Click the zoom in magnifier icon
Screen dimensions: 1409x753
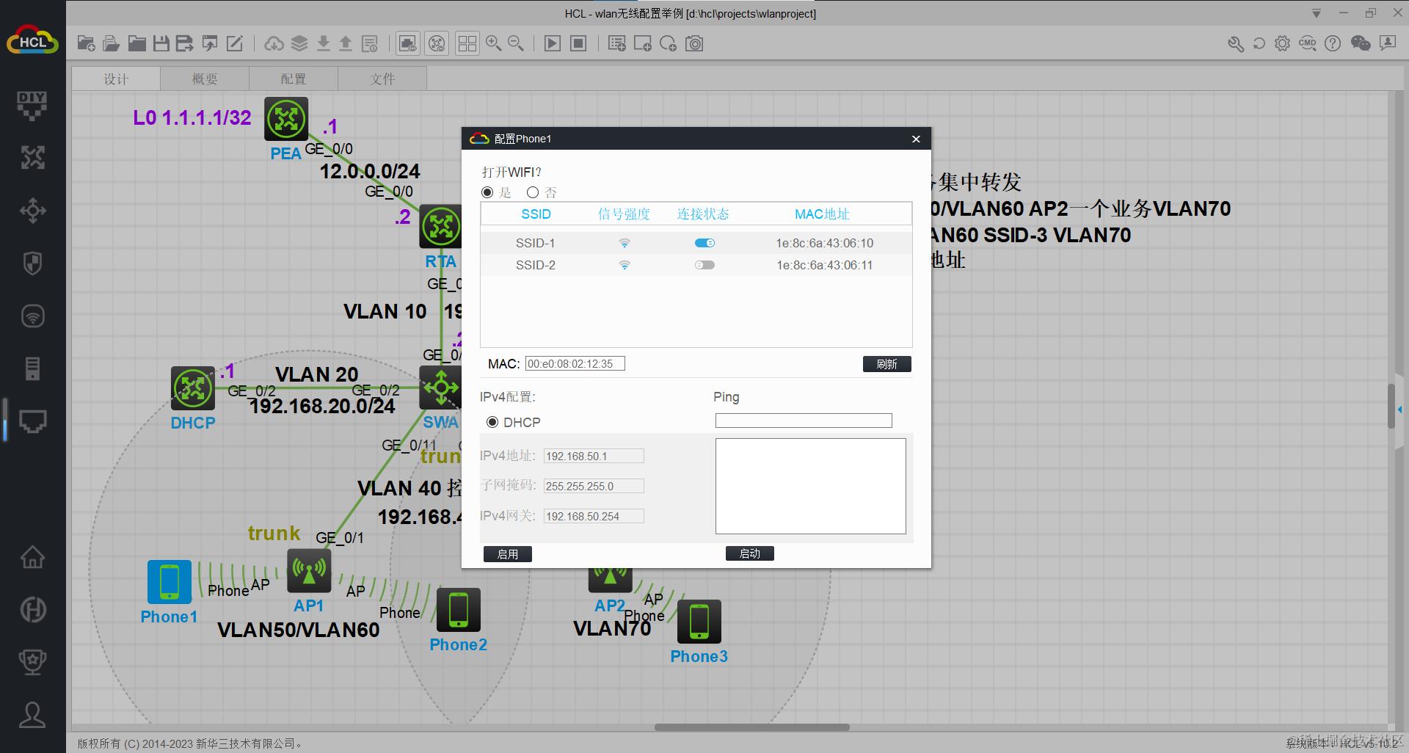pos(494,43)
